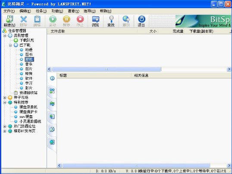Click file list scrollbar right arrow
The height and width of the screenshot is (174, 232).
coord(229,69)
